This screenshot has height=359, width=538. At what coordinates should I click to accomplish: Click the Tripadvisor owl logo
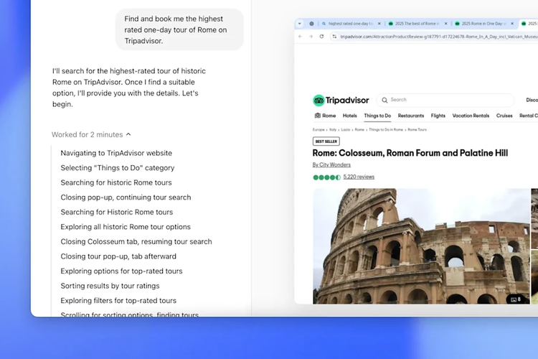pyautogui.click(x=319, y=101)
